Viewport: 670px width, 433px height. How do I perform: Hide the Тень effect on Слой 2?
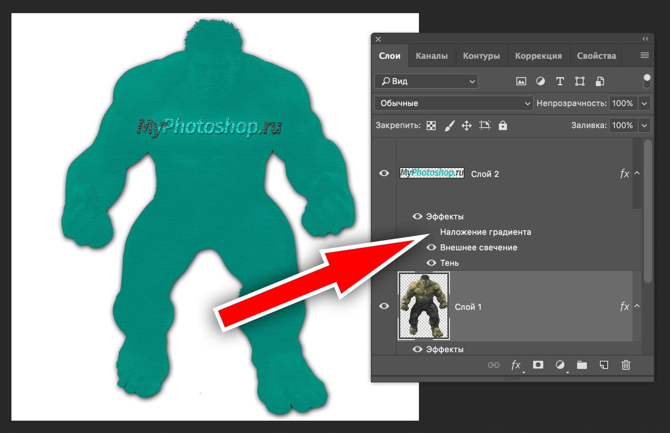tap(431, 263)
